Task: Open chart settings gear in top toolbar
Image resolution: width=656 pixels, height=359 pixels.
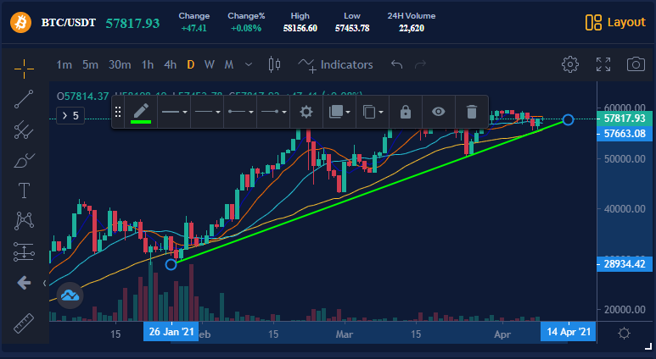Action: pos(569,64)
